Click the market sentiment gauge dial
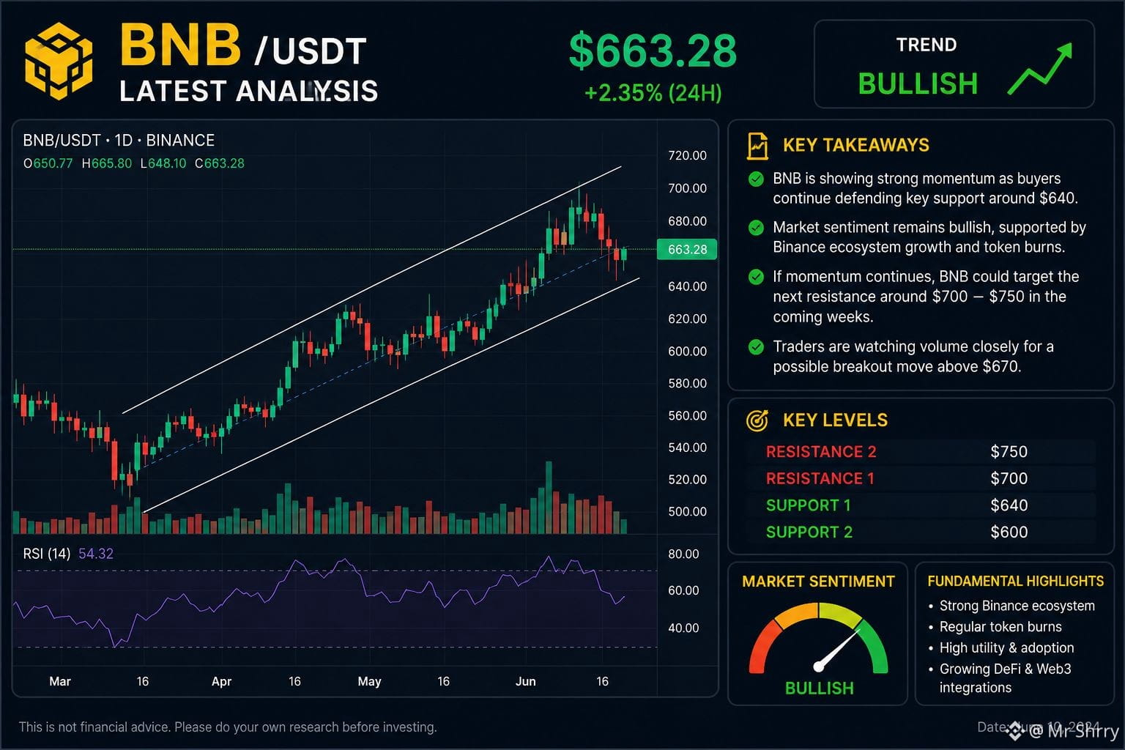 [819, 637]
